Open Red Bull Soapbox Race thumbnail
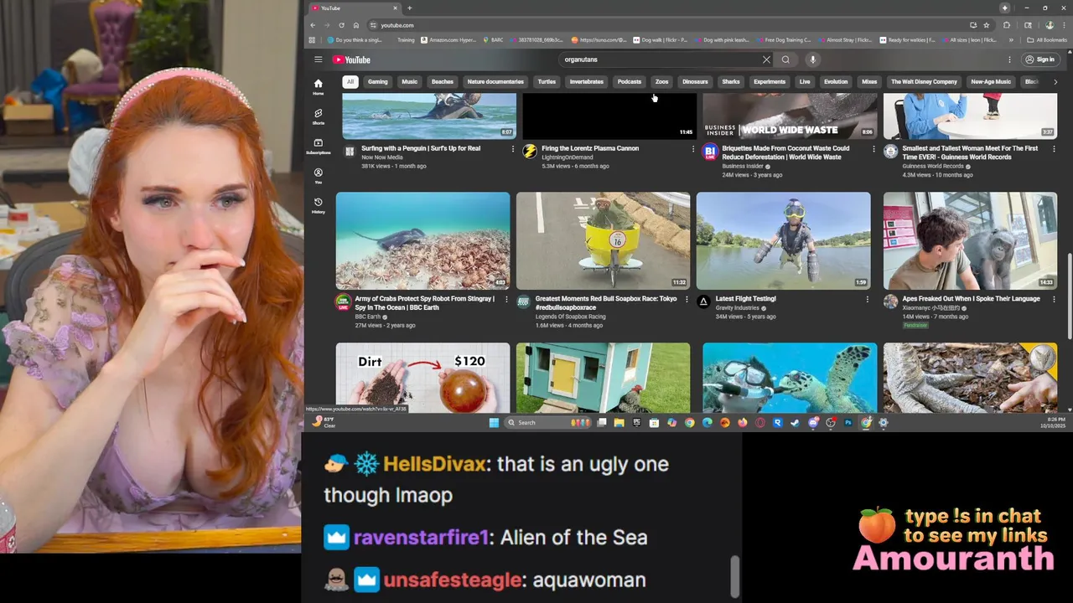Viewport: 1073px width, 603px height. [x=603, y=240]
